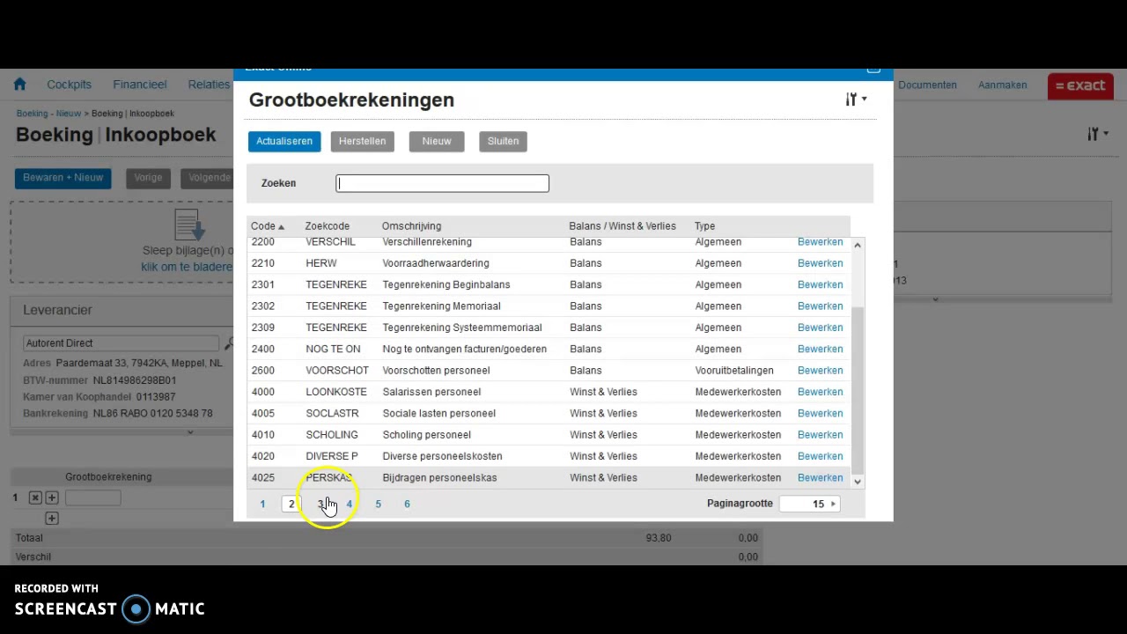
Task: Go to page 5 of results
Action: [x=378, y=504]
